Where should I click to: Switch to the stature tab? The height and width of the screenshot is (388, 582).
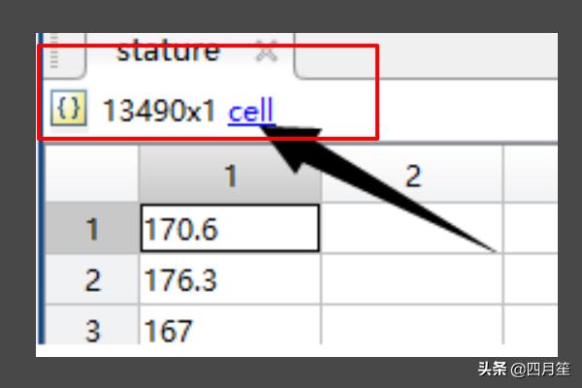(x=167, y=52)
